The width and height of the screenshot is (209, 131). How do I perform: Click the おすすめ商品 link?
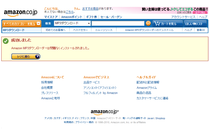point(90,9)
